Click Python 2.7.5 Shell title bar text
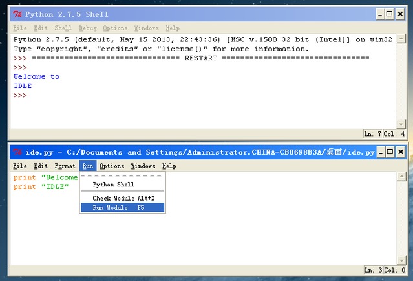This screenshot has width=413, height=281. pos(67,14)
